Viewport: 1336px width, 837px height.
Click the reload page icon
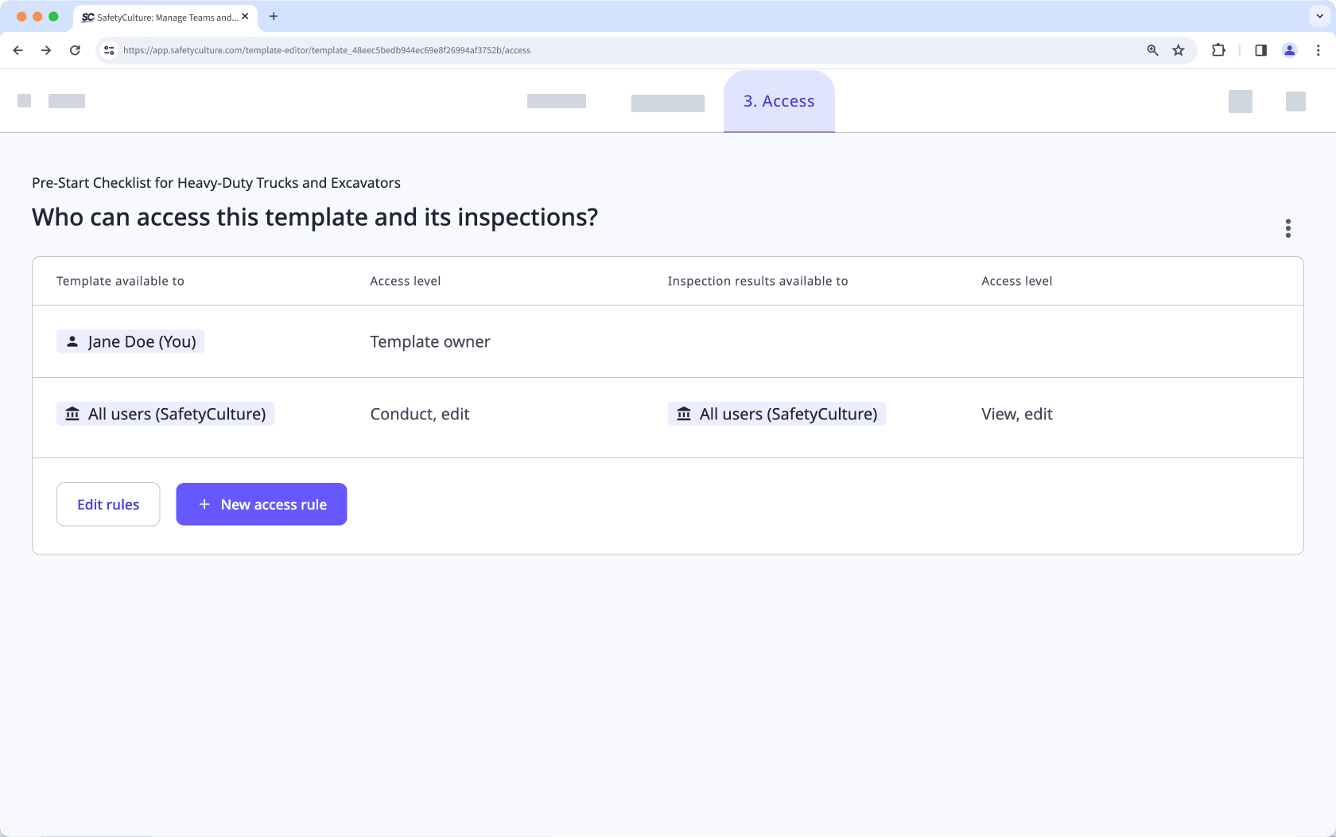tap(75, 50)
